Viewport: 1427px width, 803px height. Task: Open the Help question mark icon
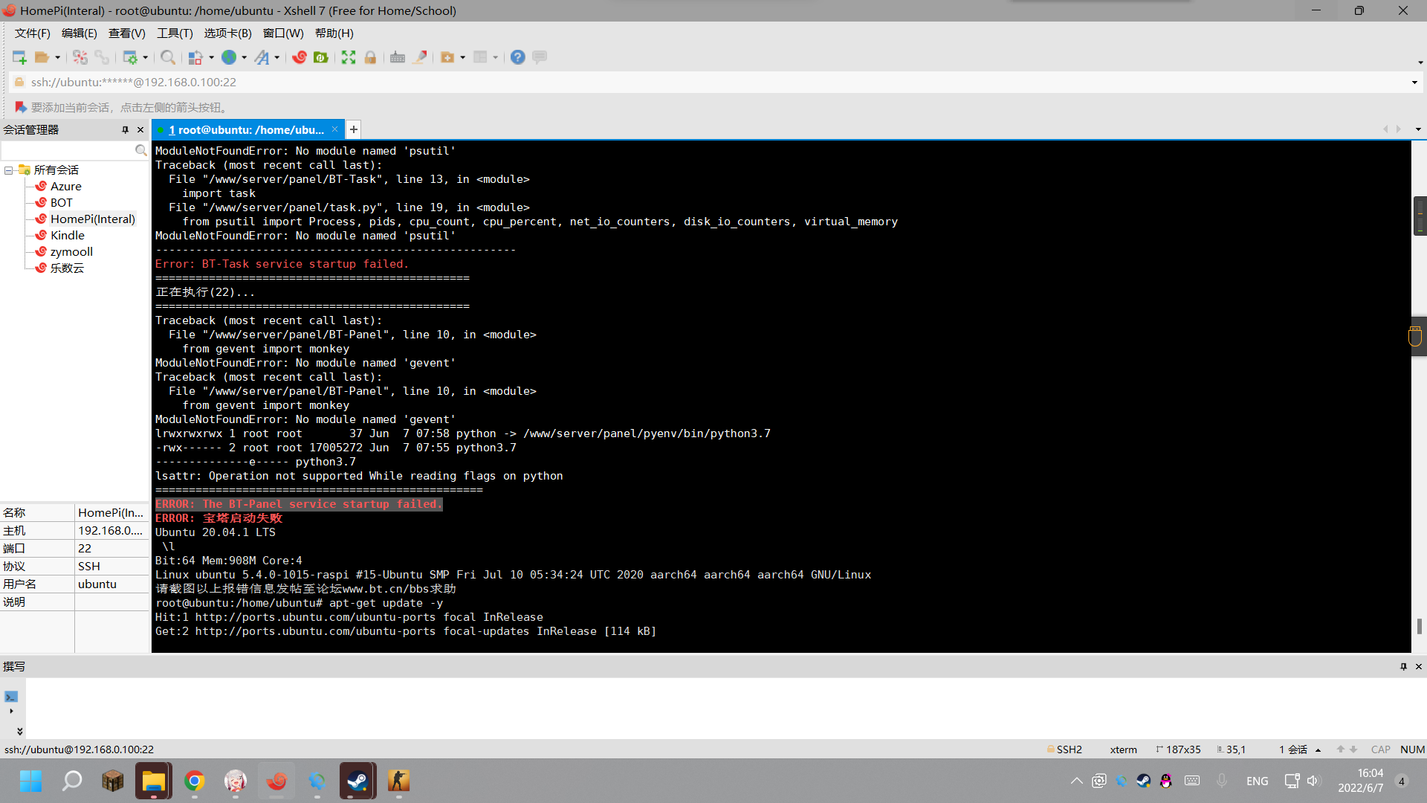click(518, 57)
